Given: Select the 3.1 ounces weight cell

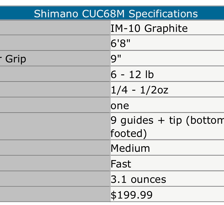Looking at the screenshot, I should [x=138, y=179].
